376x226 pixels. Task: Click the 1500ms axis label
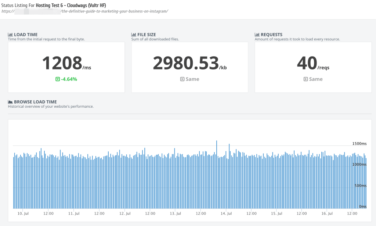(x=359, y=143)
